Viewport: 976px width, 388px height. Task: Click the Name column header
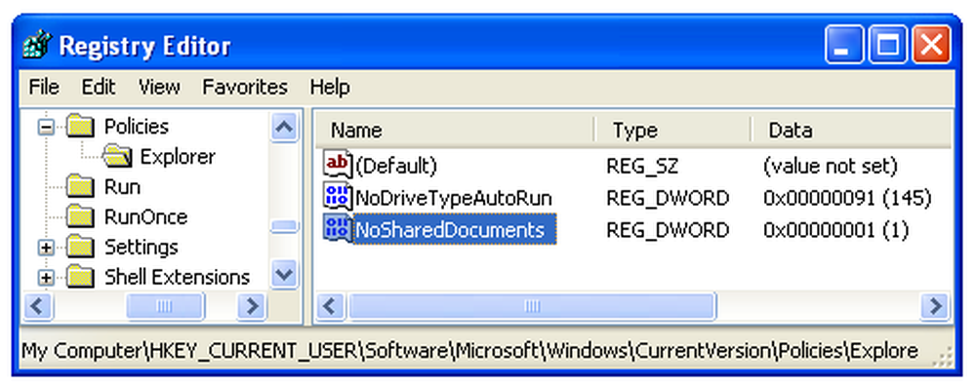(x=455, y=130)
